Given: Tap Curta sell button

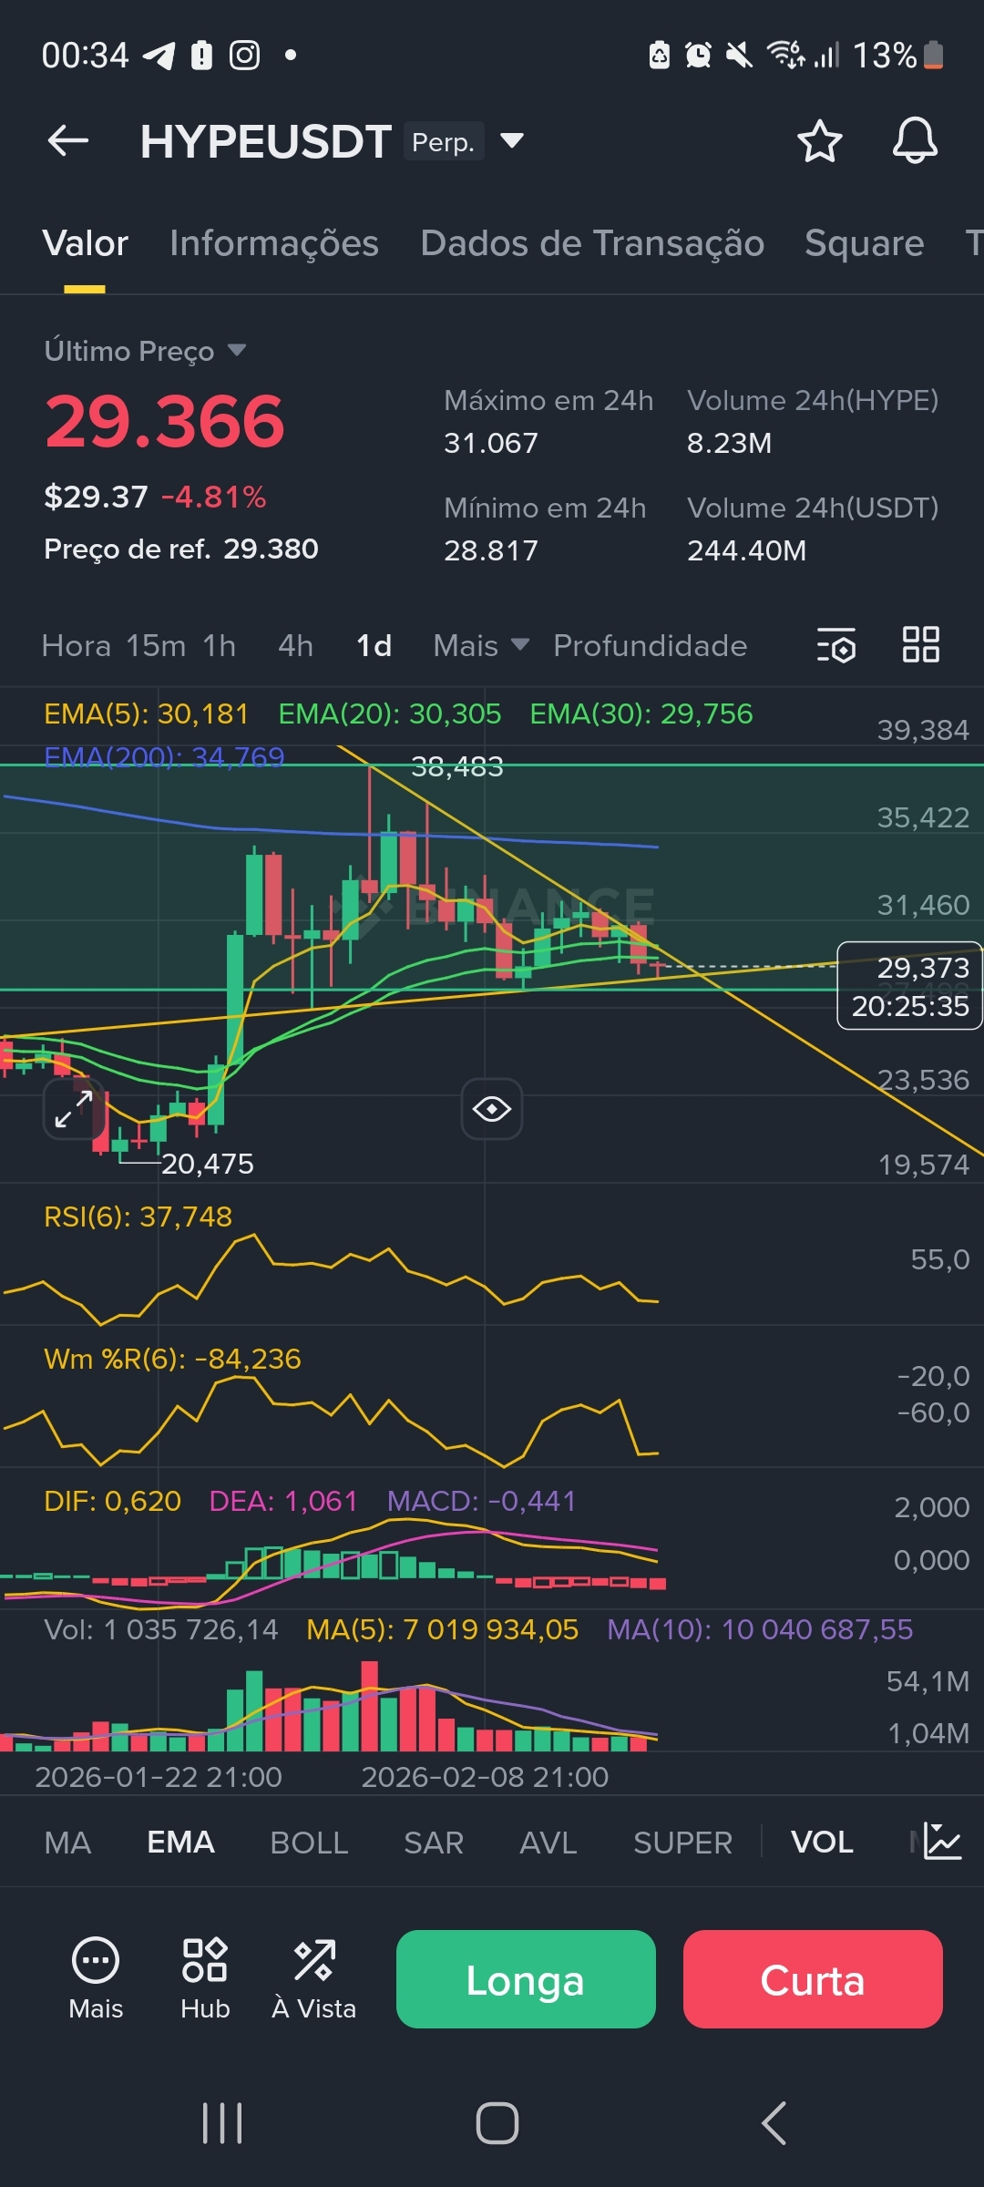Looking at the screenshot, I should [x=813, y=1979].
